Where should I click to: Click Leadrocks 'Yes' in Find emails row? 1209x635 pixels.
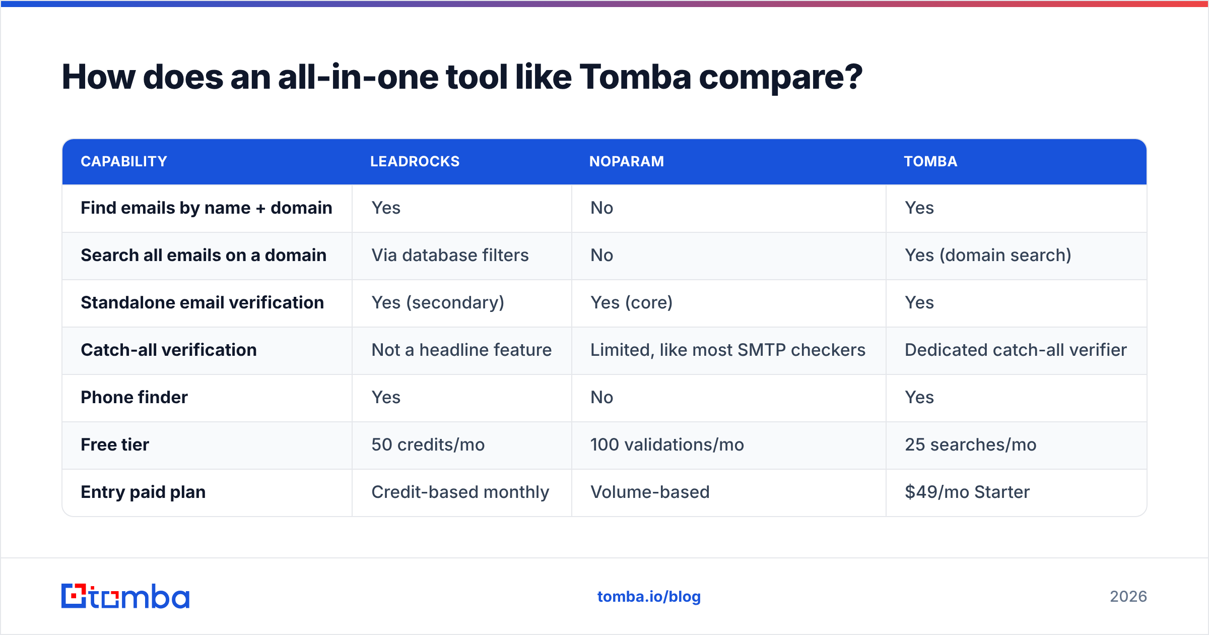[386, 208]
